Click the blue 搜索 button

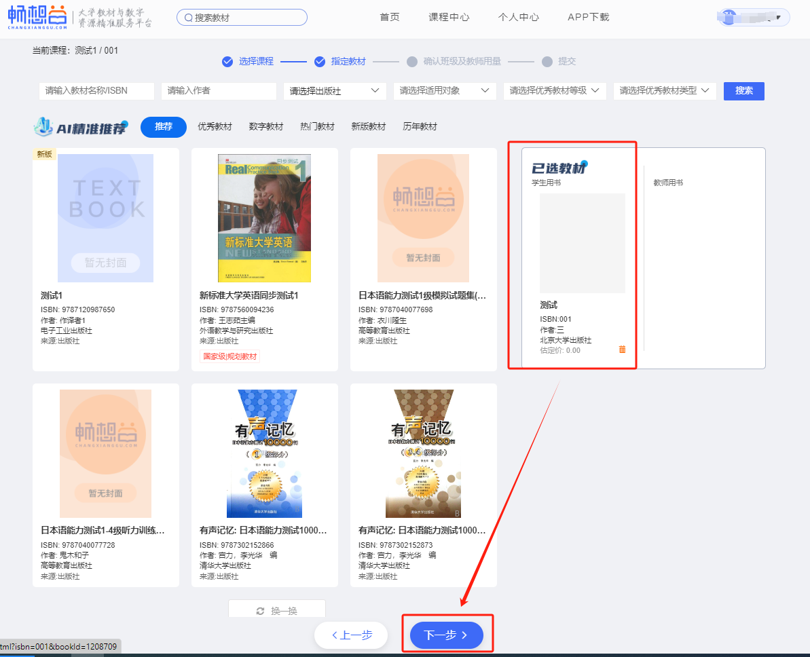click(x=743, y=91)
